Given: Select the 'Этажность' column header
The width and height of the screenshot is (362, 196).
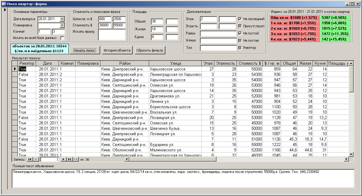Looking at the screenshot, I should tap(225, 64).
